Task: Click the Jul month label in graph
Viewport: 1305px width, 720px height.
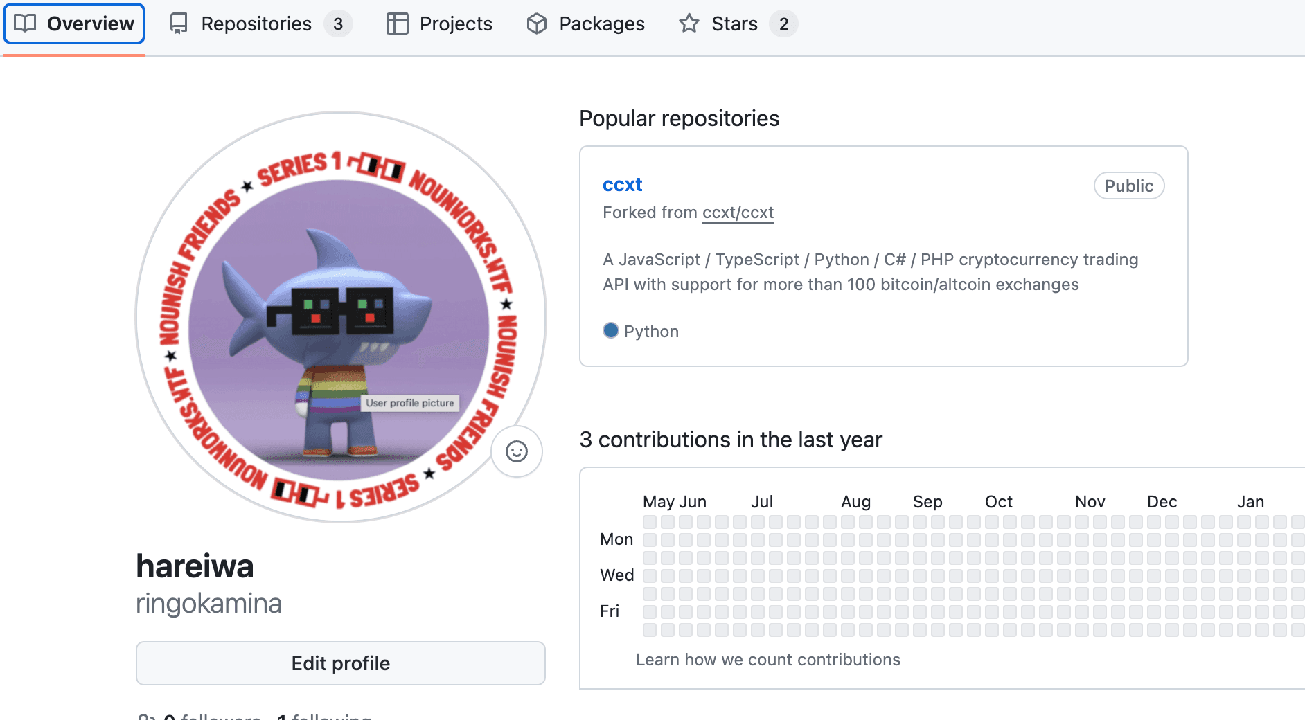Action: pos(762,502)
